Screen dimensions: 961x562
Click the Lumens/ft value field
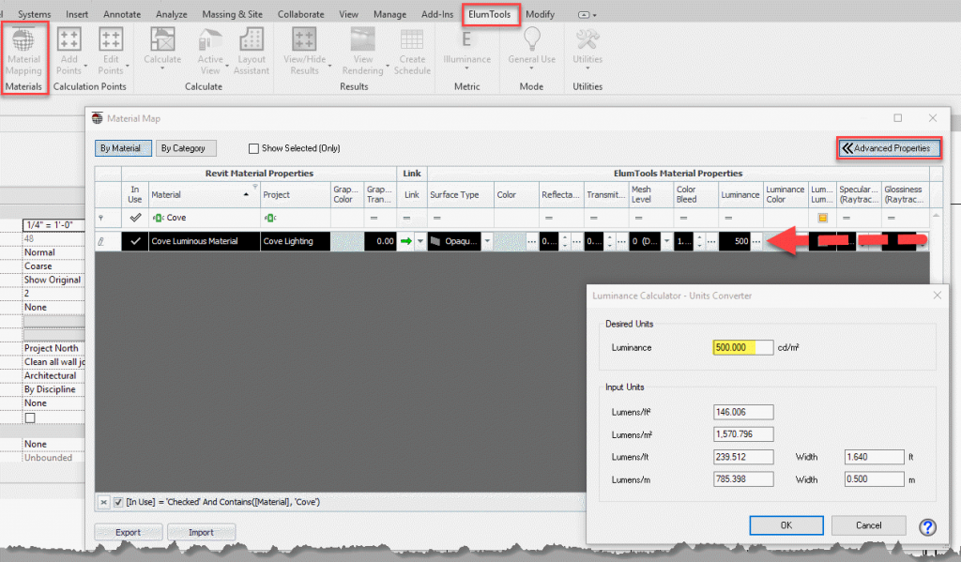(743, 457)
